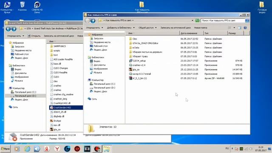
Task: Open the address bar history dropdown arrow
Action: pyautogui.click(x=193, y=20)
